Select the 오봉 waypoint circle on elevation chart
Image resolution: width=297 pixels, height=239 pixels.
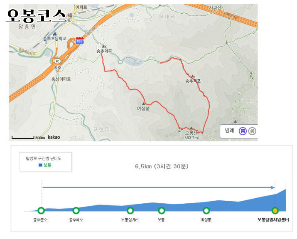[162, 211]
